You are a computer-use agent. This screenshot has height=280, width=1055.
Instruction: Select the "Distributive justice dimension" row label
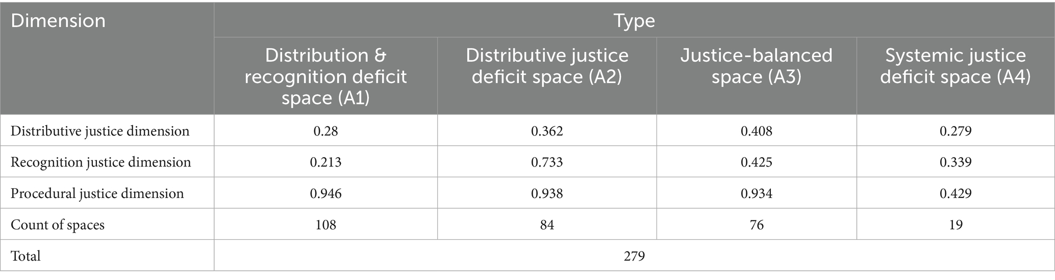click(x=100, y=131)
